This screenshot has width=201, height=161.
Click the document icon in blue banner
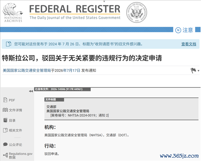(x=8, y=44)
